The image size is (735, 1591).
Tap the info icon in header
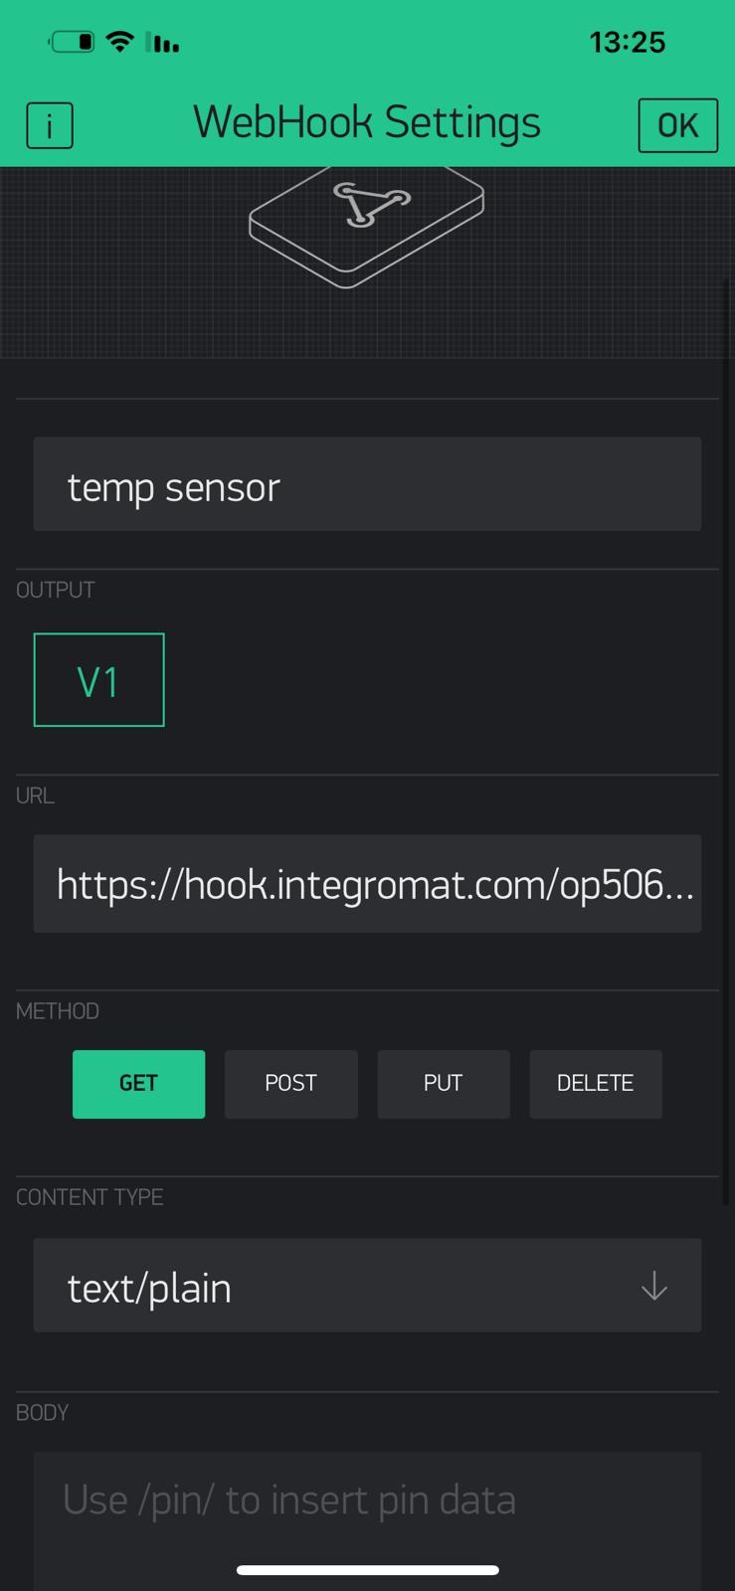pyautogui.click(x=50, y=125)
